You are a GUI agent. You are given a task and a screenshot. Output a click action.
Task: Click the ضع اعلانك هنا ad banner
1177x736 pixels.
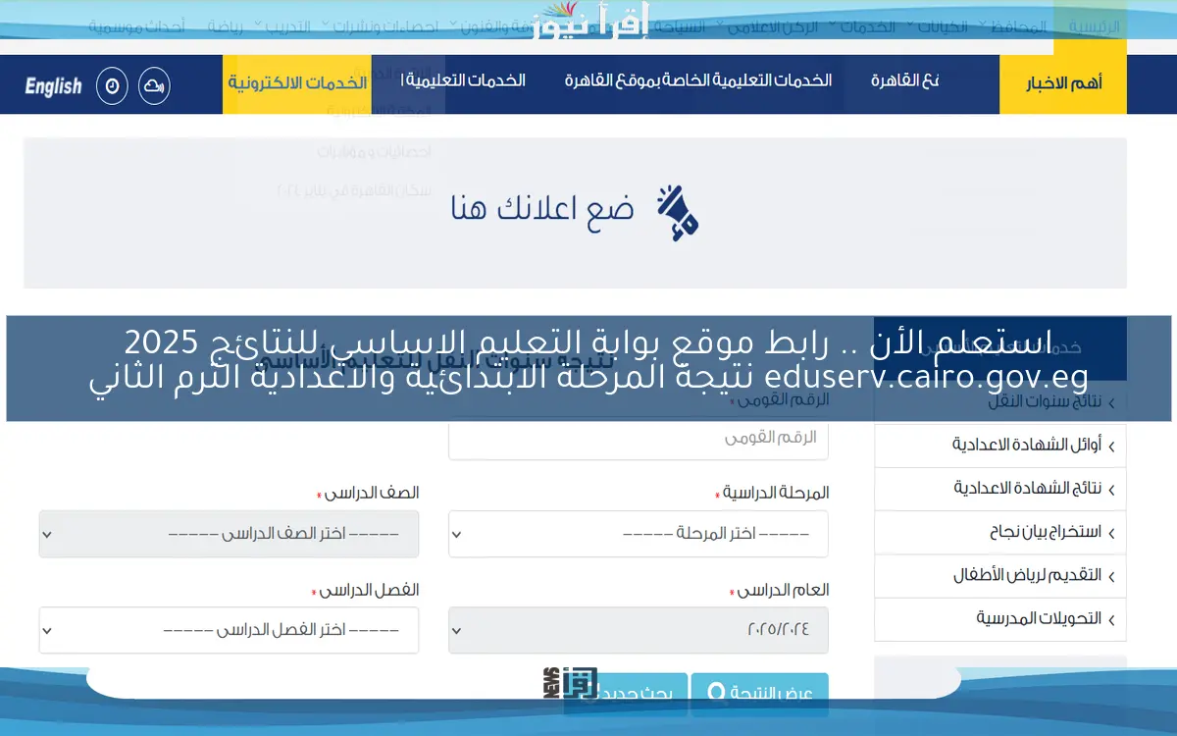click(575, 213)
